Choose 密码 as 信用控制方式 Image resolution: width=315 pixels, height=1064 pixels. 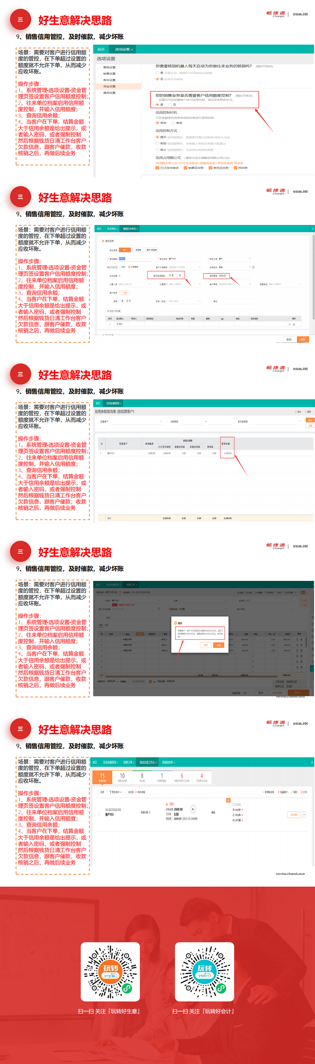157,143
